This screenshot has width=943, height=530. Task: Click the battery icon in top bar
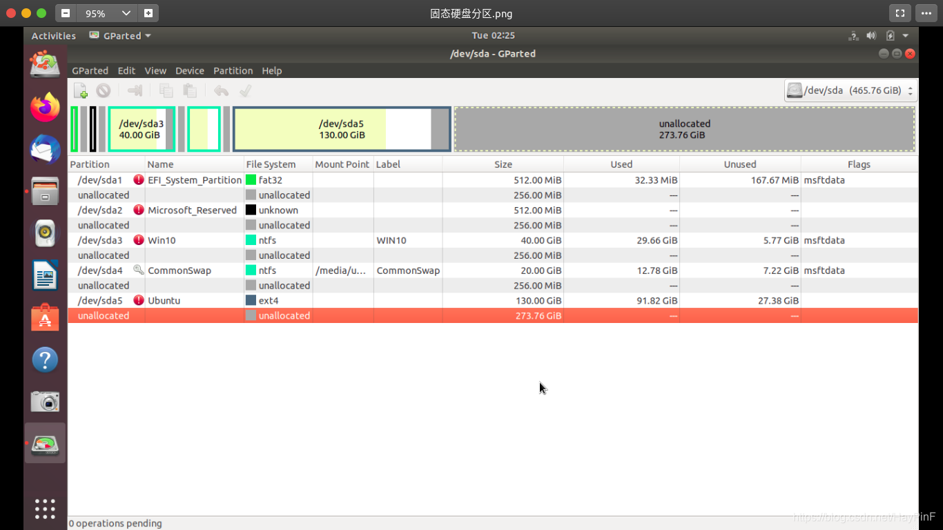point(890,36)
